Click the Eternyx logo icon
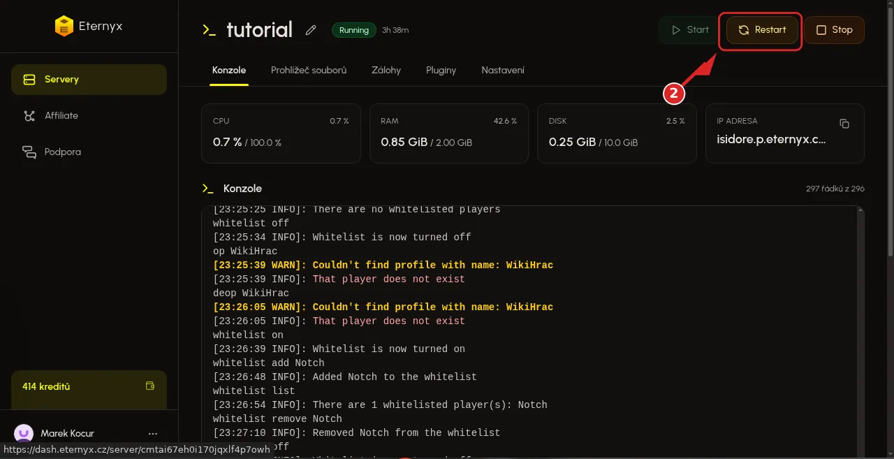The height and width of the screenshot is (459, 894). pos(64,27)
